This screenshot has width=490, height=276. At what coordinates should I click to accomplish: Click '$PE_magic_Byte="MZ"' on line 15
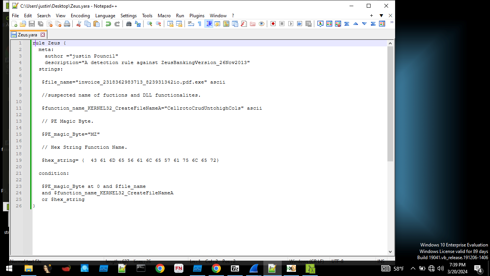71,134
